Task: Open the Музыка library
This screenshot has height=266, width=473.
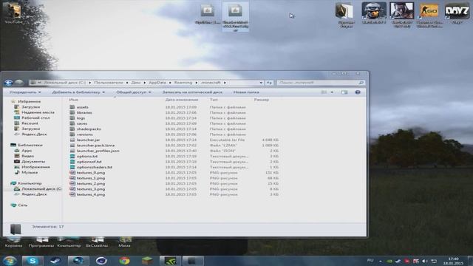Action: (x=30, y=172)
